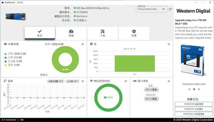Image resolution: width=214 pixels, height=122 pixels.
Task: Select the second ad carousel dot
Action: point(194,89)
